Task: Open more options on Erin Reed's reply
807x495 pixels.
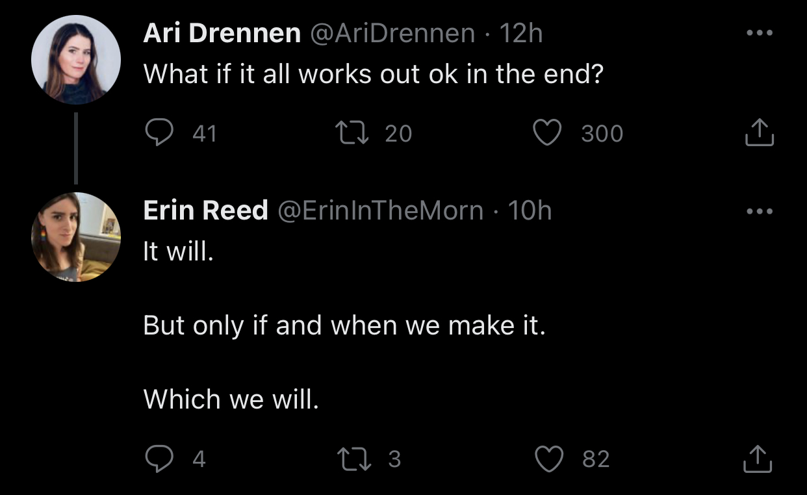Action: (760, 211)
